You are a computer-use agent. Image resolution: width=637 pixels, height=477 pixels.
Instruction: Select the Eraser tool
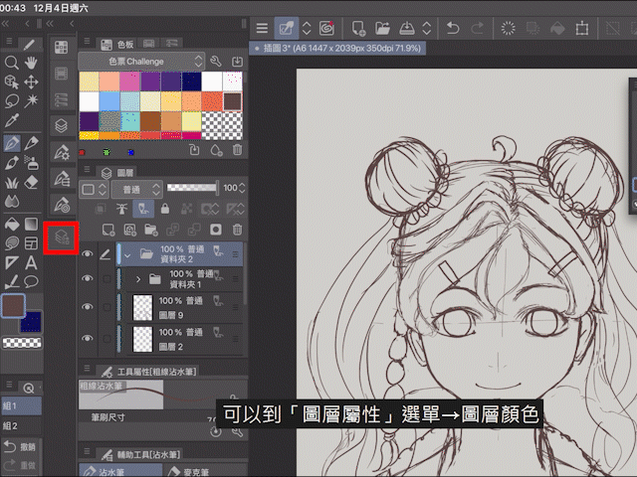31,182
